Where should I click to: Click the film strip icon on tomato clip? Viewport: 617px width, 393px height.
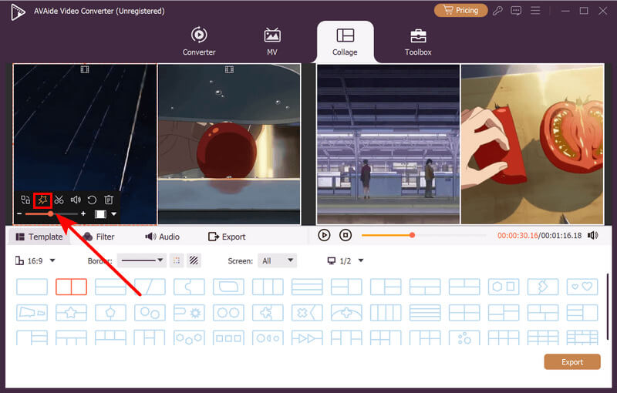pos(229,69)
